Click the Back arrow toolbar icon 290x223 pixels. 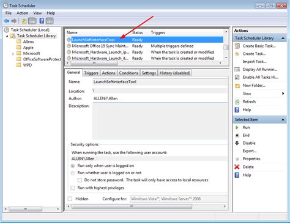point(7,21)
